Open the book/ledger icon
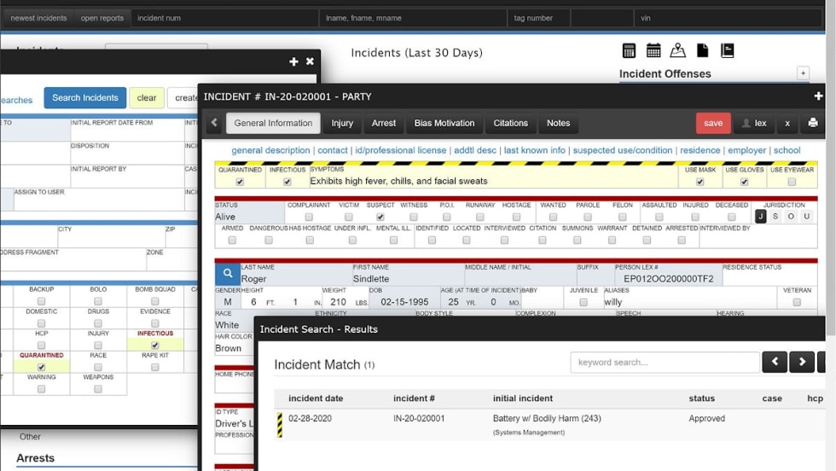836x471 pixels. [x=727, y=51]
